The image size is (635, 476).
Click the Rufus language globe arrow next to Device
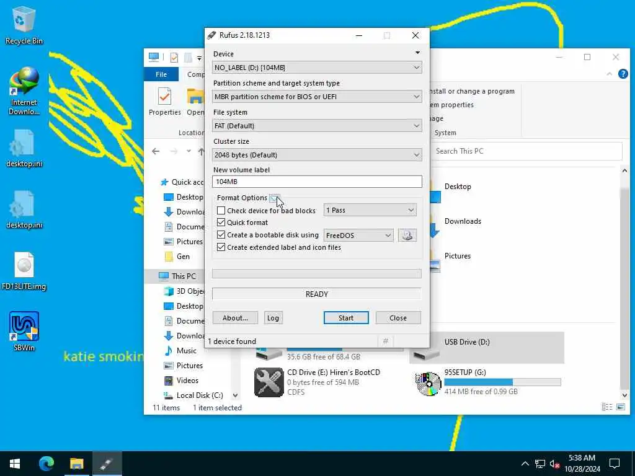click(417, 53)
